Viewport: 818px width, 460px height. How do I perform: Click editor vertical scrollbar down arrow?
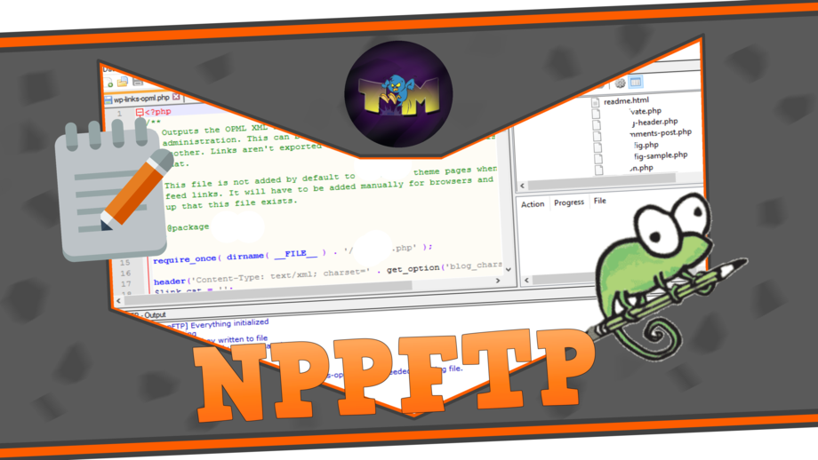(x=508, y=269)
